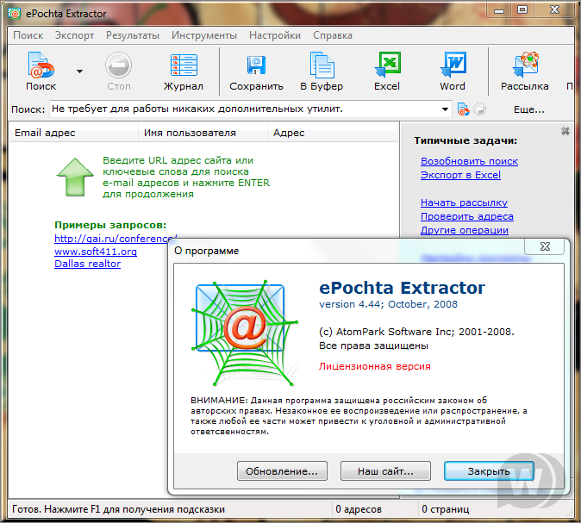Click inside the Поиск query input field

pos(245,109)
